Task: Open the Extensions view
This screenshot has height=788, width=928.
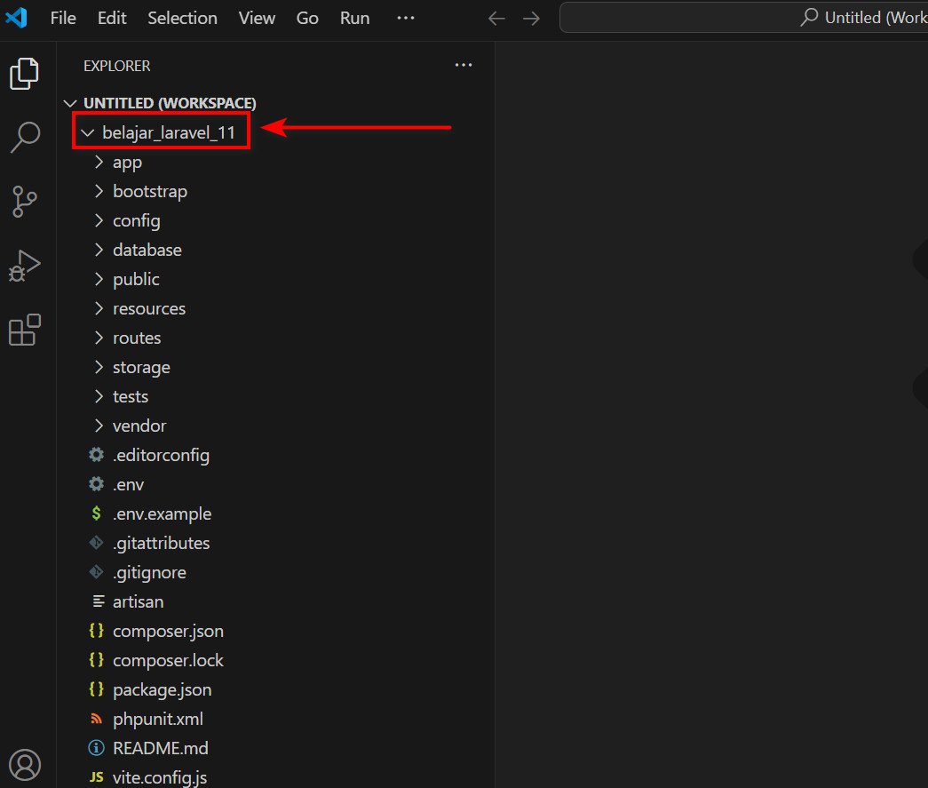Action: coord(24,330)
